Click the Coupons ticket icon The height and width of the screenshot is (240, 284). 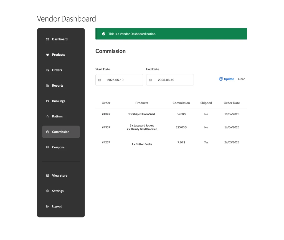47,147
